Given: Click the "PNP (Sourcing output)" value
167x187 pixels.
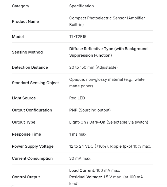Looking at the screenshot, I should tap(90, 110).
